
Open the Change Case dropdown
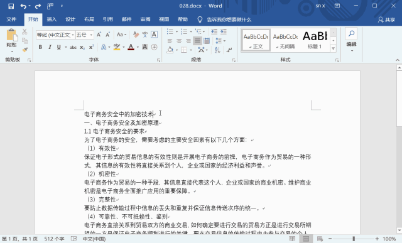(121, 35)
